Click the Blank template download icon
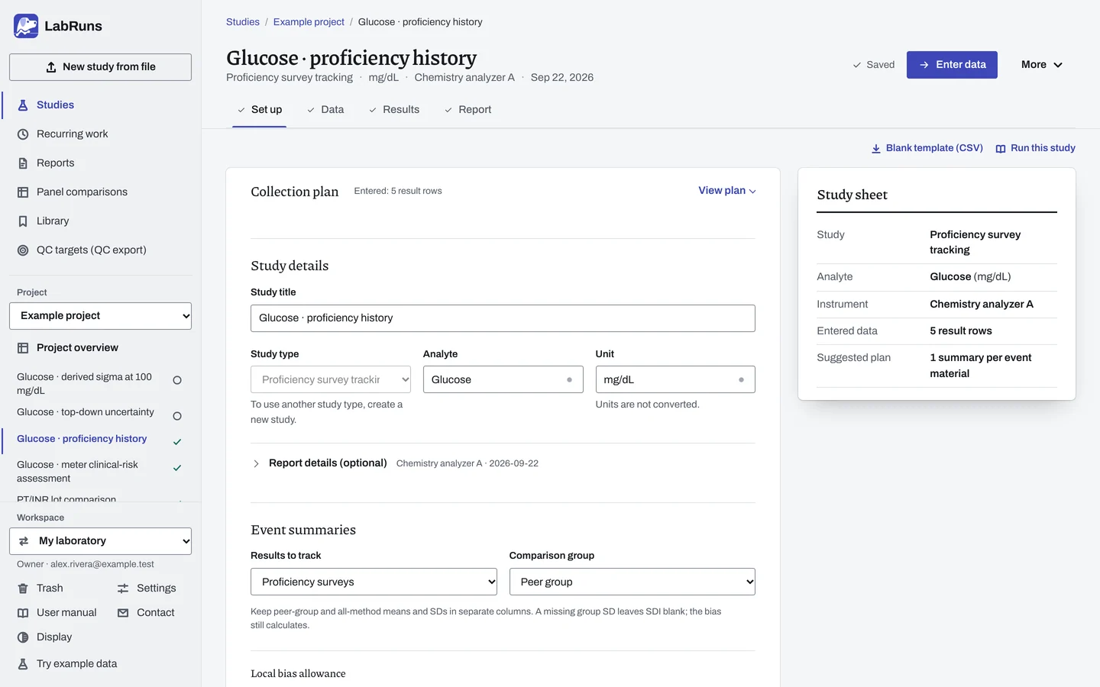 876,149
